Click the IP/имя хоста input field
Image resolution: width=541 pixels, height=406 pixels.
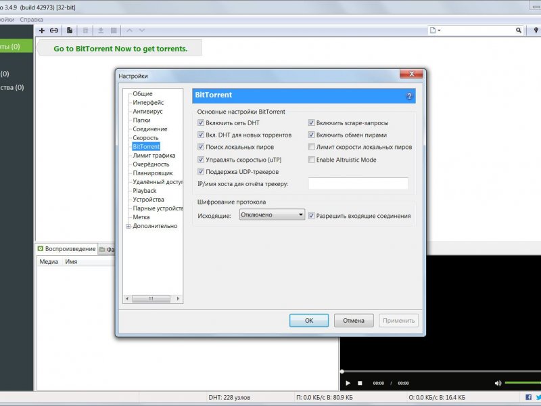pyautogui.click(x=358, y=183)
